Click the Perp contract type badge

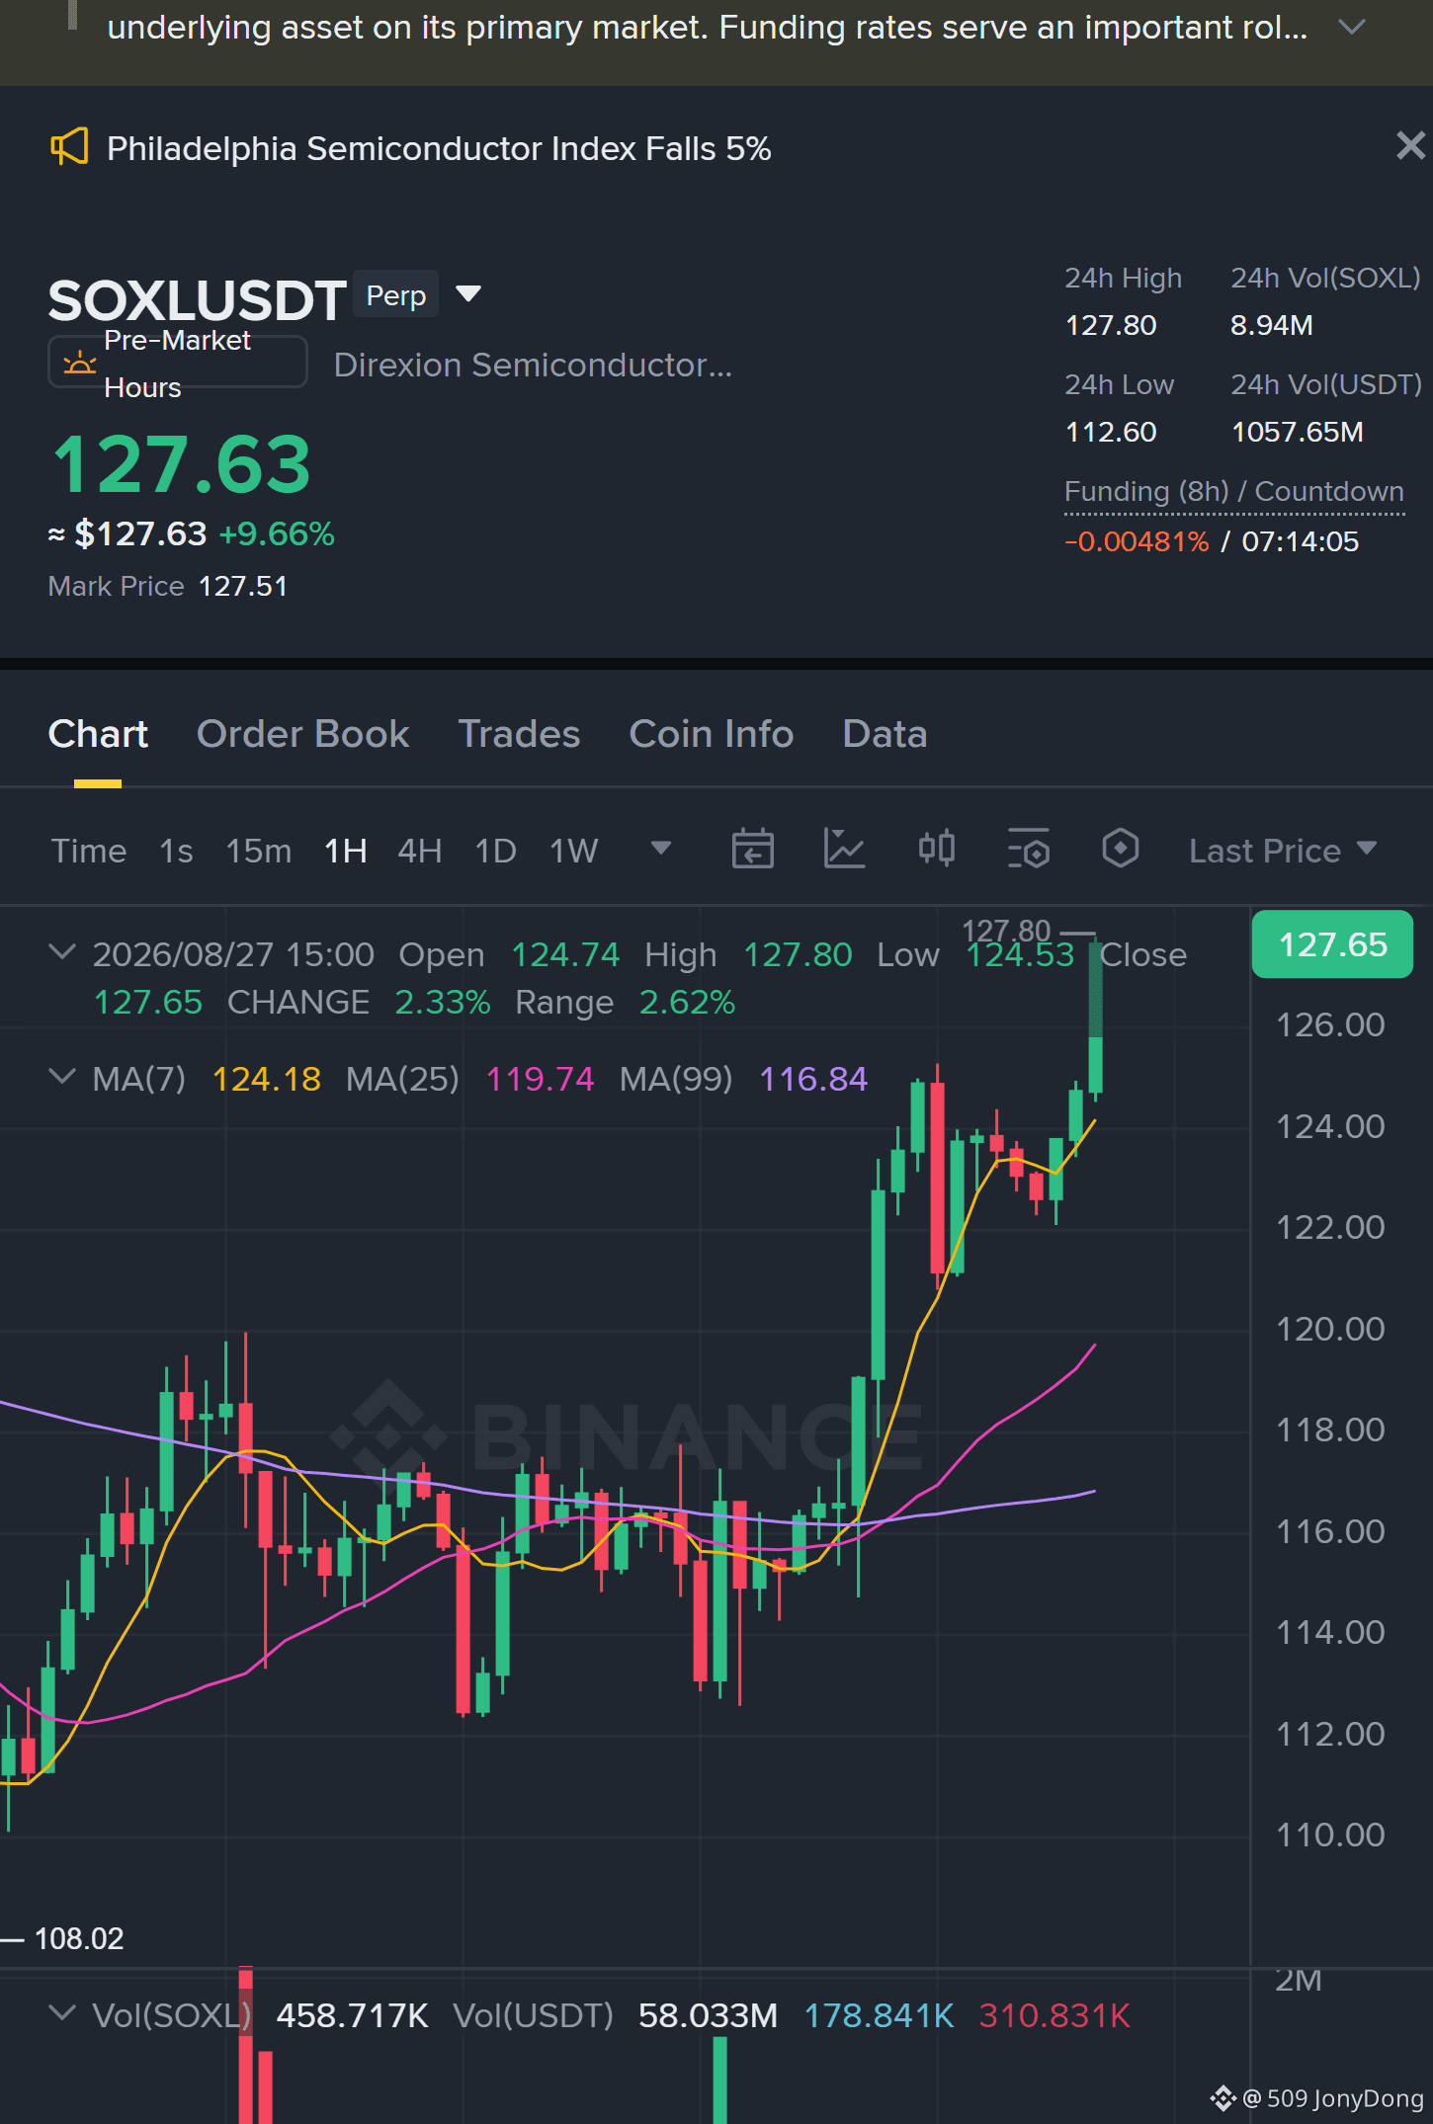[395, 295]
